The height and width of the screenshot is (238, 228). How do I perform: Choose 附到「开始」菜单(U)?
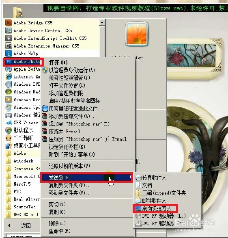tap(72, 154)
